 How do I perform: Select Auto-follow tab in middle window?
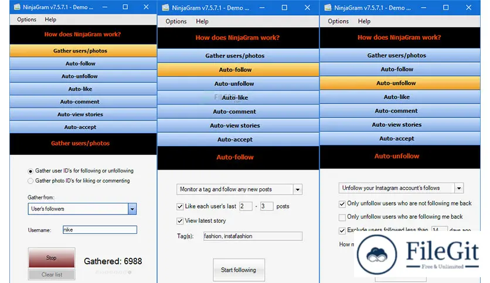coord(238,70)
